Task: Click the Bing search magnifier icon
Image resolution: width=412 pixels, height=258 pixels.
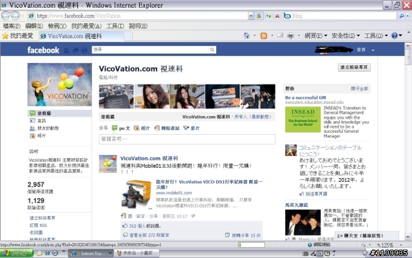Action: tap(402, 16)
